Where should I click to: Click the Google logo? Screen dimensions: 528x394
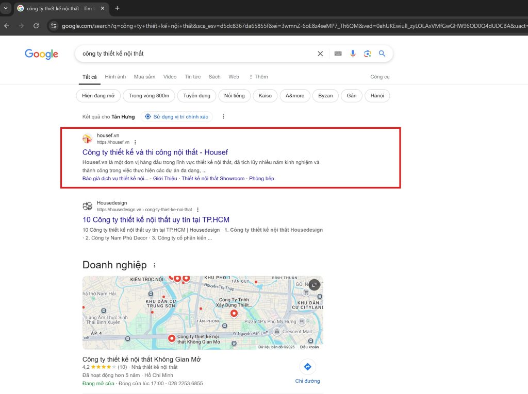pyautogui.click(x=41, y=54)
